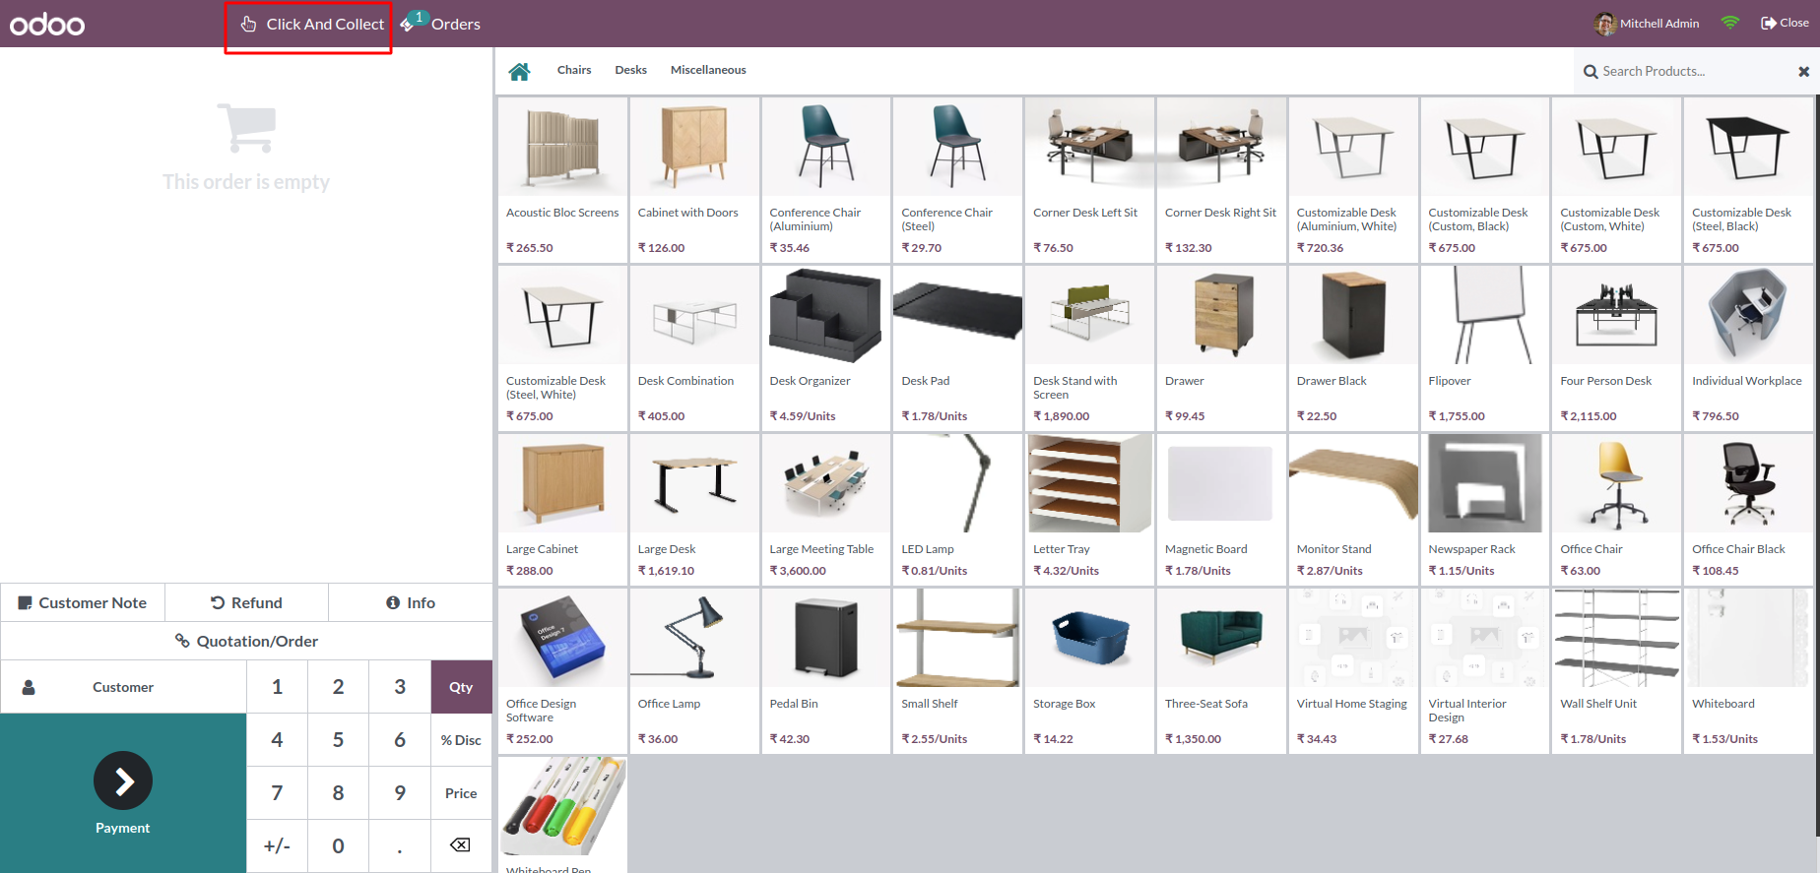Add Office Design Software to the order

[562, 670]
